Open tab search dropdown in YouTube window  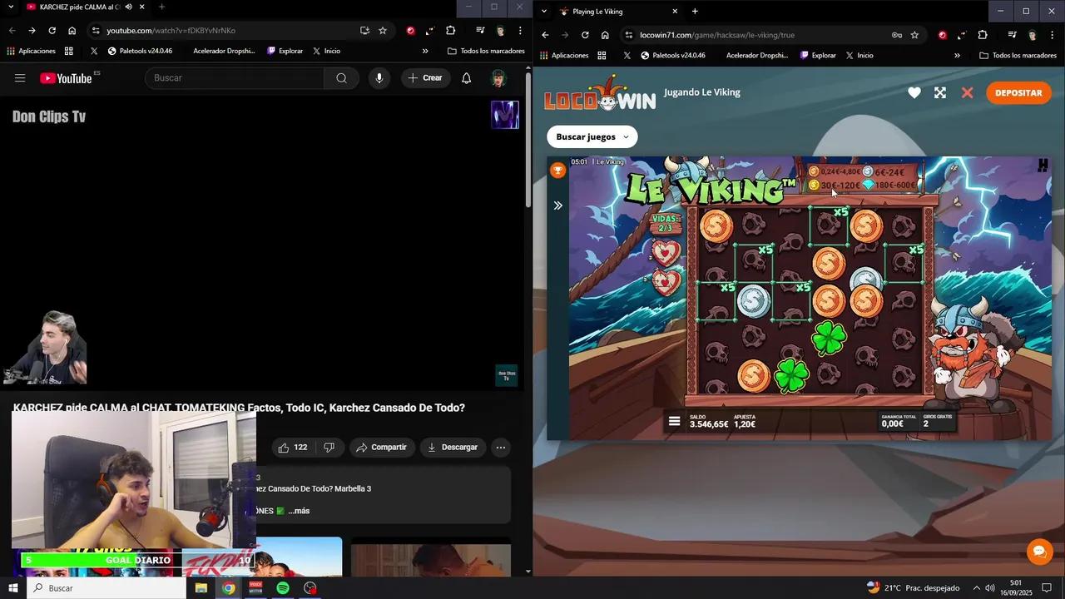coord(10,7)
